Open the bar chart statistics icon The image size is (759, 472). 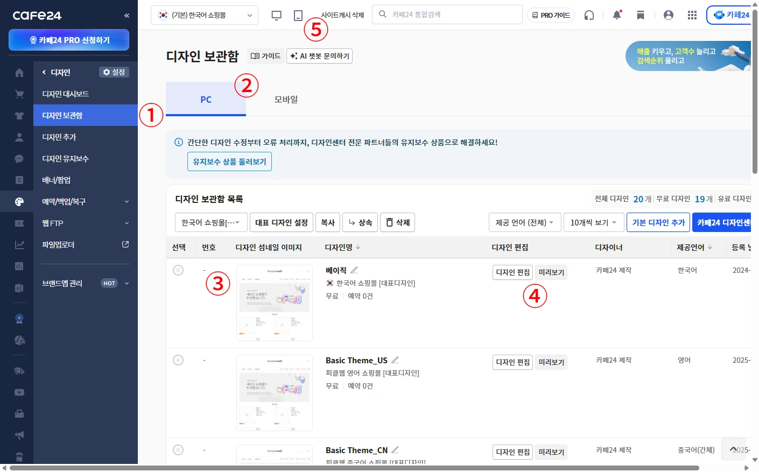coord(19,266)
